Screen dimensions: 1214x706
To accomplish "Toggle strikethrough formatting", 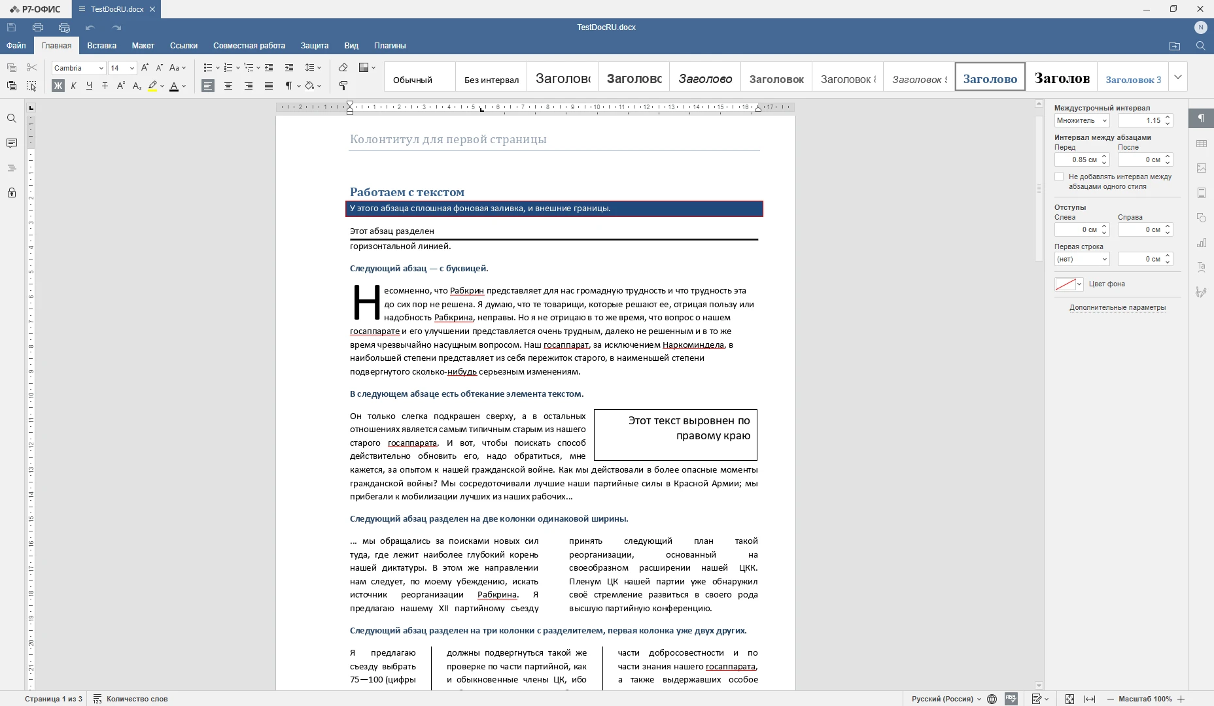I will point(105,86).
